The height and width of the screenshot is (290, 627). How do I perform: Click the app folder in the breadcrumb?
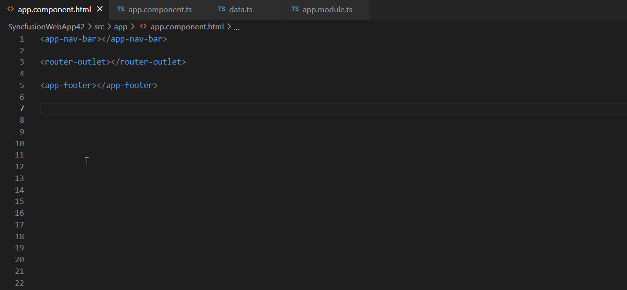pyautogui.click(x=120, y=26)
